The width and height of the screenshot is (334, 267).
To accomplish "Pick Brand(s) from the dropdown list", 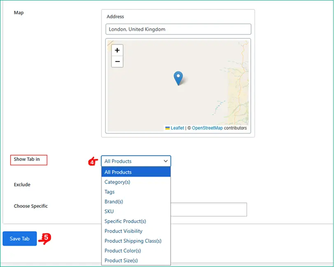I will click(136, 202).
